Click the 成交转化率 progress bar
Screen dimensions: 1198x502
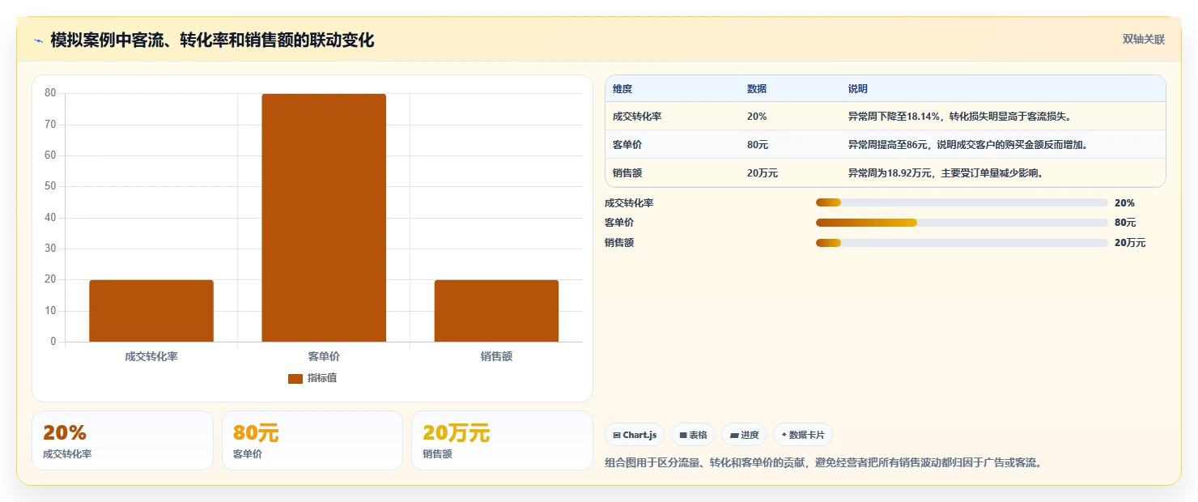962,202
